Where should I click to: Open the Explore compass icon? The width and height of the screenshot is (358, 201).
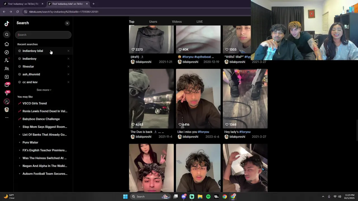pyautogui.click(x=7, y=52)
